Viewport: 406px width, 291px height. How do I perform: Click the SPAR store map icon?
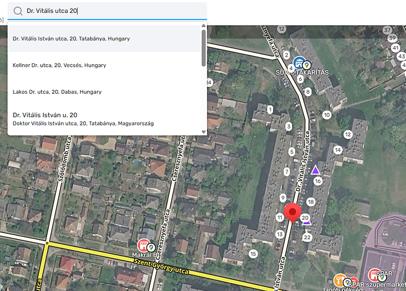(374, 275)
